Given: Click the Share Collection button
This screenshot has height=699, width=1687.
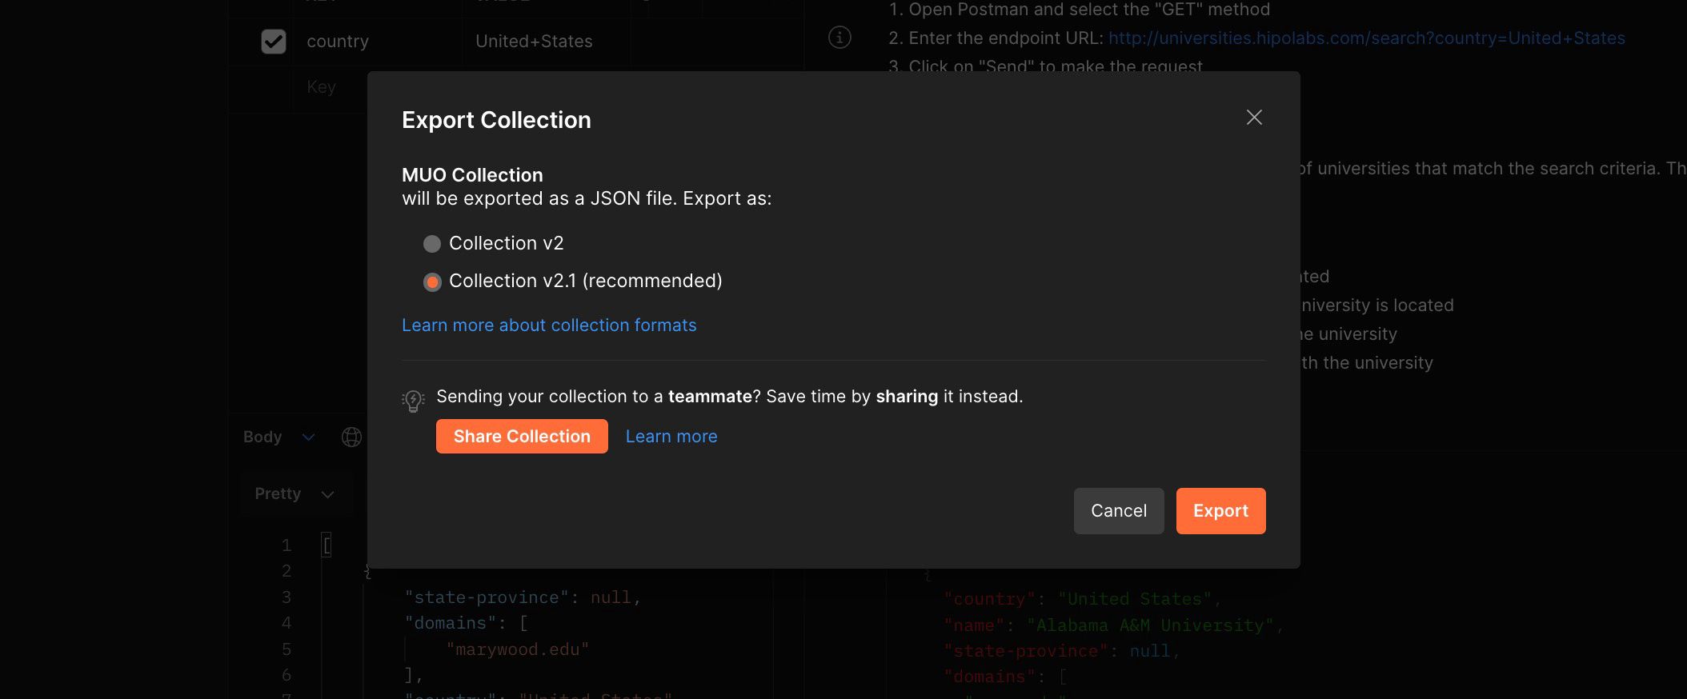Looking at the screenshot, I should coord(522,437).
